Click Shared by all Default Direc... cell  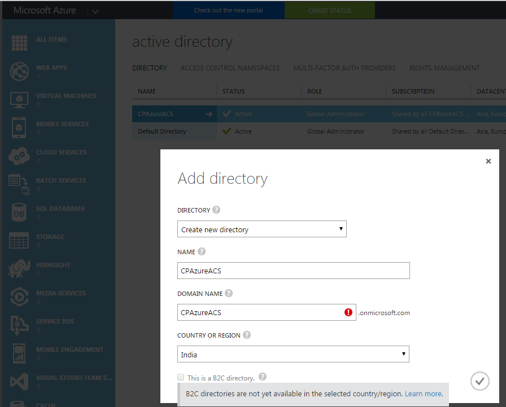[430, 131]
